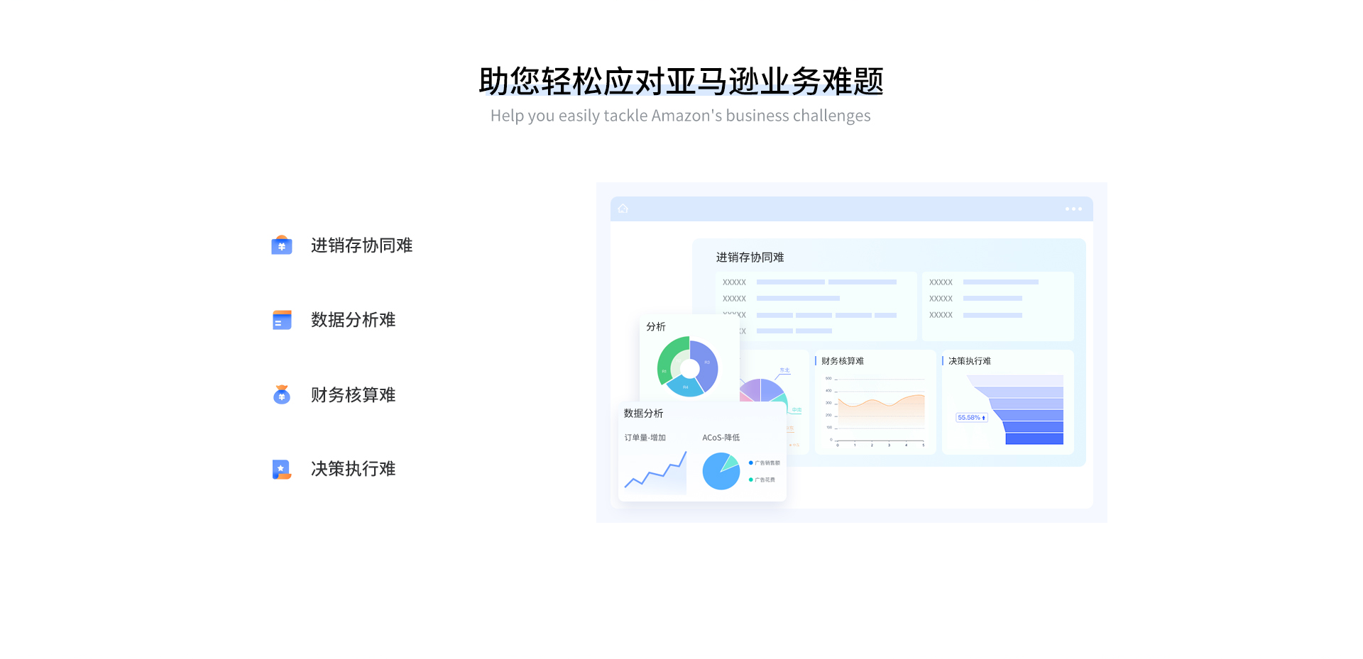Click the 决策执行难 star document icon
The image size is (1363, 659).
tap(282, 469)
